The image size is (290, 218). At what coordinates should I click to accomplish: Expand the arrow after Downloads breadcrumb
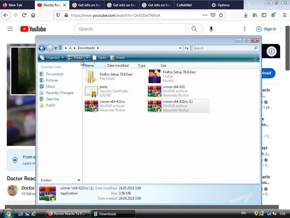click(x=98, y=48)
